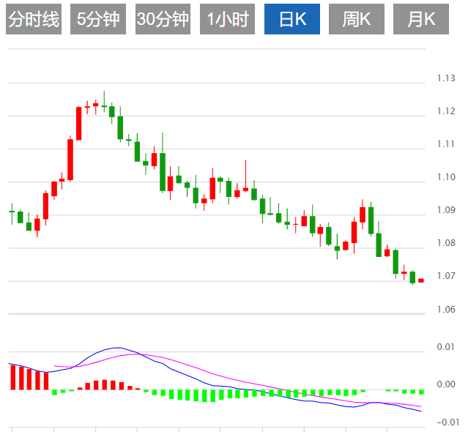Image resolution: width=468 pixels, height=432 pixels.
Task: Click the first red MACD histogram bar
Action: pyautogui.click(x=13, y=377)
